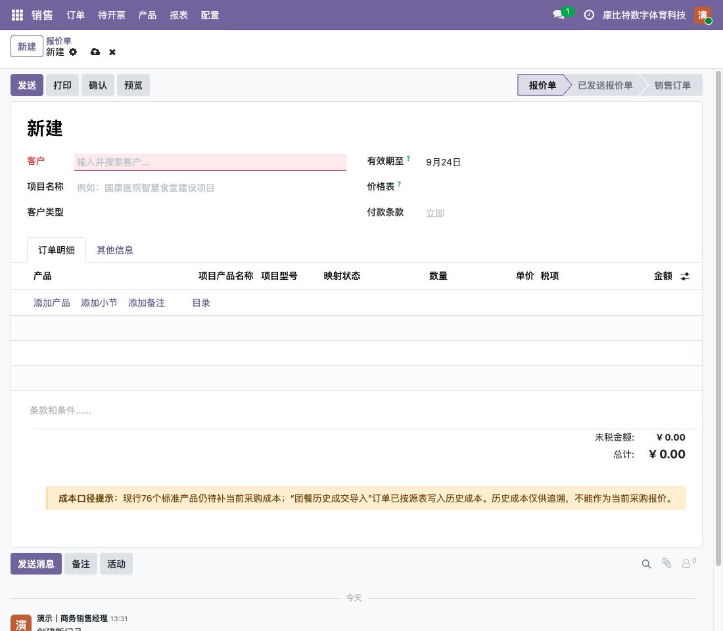The image size is (723, 631).
Task: Switch to the 订单明细 tab
Action: (x=57, y=250)
